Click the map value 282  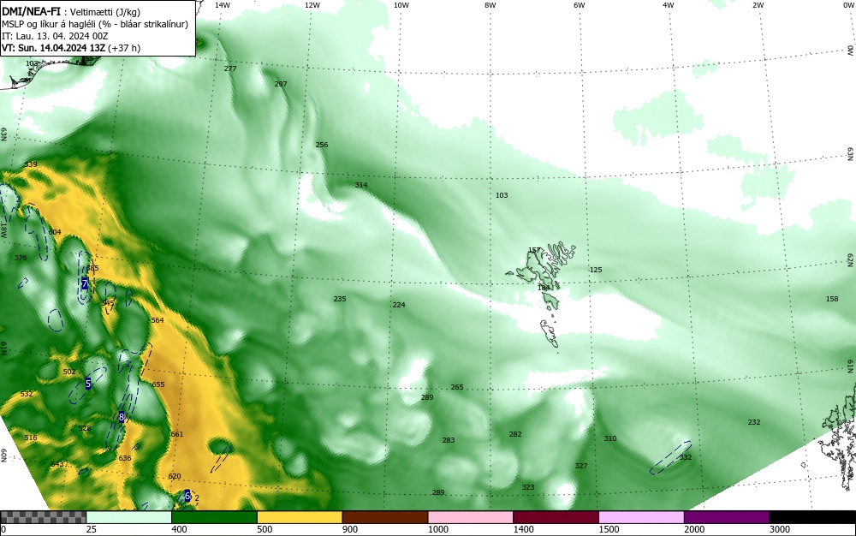pos(515,434)
